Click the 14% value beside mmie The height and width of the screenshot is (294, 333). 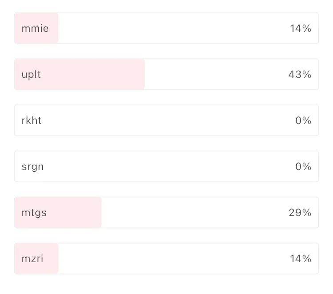pyautogui.click(x=301, y=28)
